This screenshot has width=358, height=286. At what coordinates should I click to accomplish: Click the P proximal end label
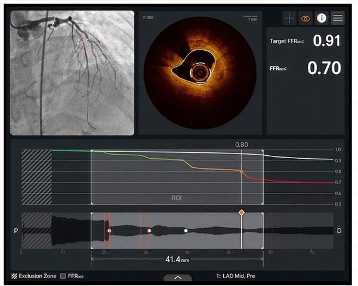(16, 230)
